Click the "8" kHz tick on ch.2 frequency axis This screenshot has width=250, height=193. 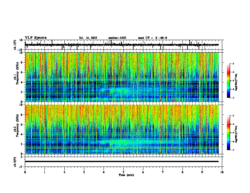pyautogui.click(x=22, y=115)
